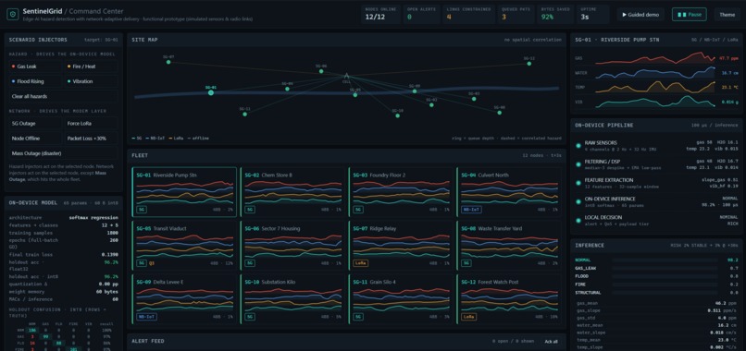Toggle the Fire / Heat hazard injector
The image size is (746, 351).
tap(92, 67)
